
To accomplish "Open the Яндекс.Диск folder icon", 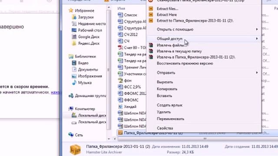I will (74, 43).
